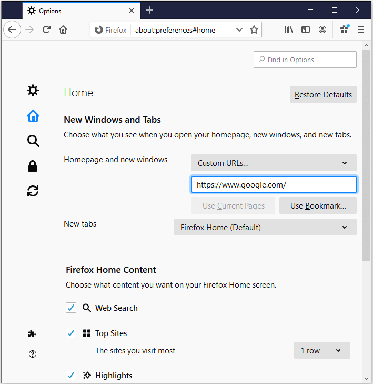
Task: Reload the current page
Action: coord(46,29)
